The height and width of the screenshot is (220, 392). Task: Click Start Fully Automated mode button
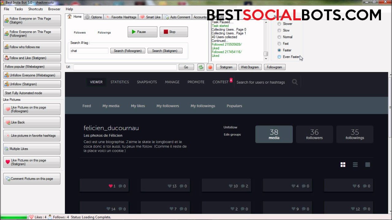[x=32, y=93]
